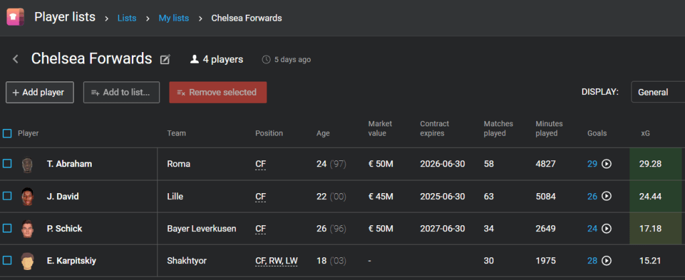Tick the E. Karpitskiy row checkbox
This screenshot has width=685, height=280.
click(x=7, y=261)
